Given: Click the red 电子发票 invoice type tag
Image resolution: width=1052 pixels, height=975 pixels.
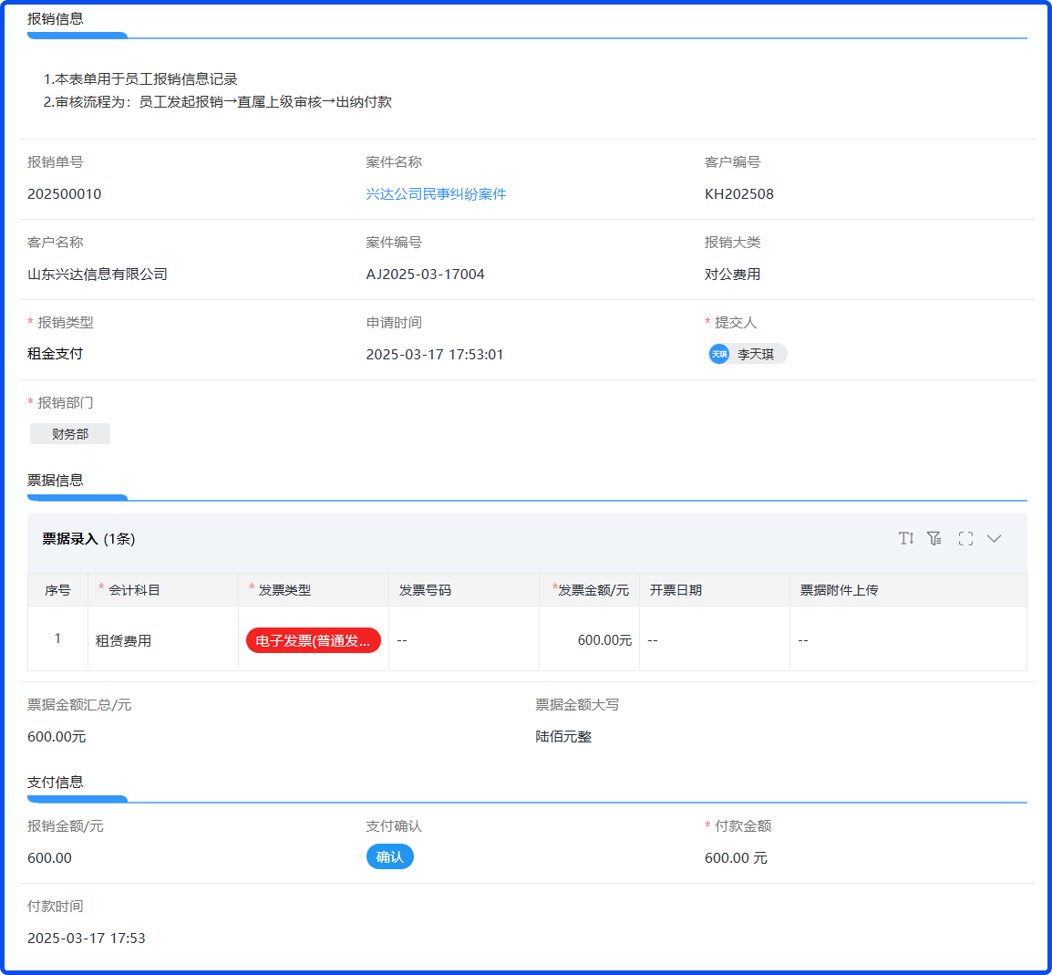Looking at the screenshot, I should pos(313,640).
